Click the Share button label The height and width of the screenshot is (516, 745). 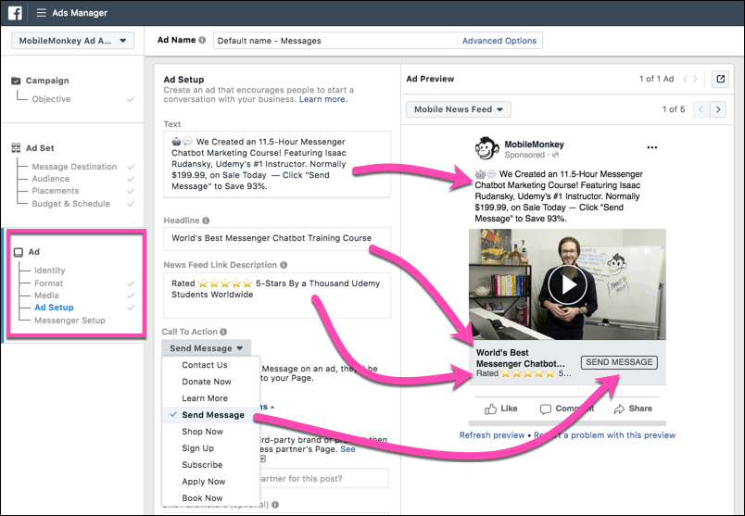coord(640,409)
